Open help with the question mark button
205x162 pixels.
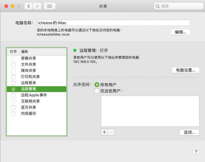tap(196, 152)
